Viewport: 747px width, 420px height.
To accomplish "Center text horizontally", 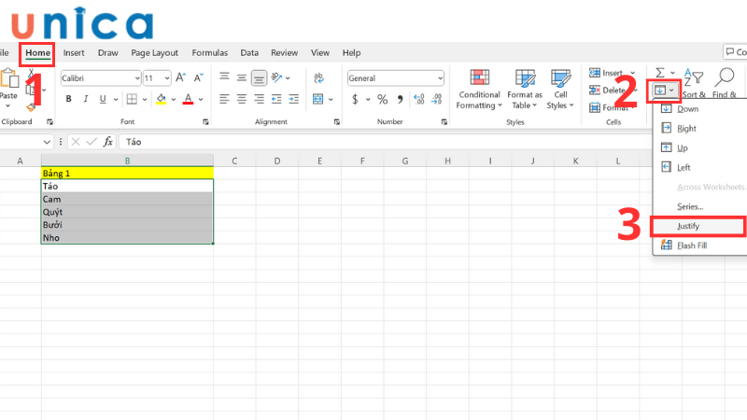I will pyautogui.click(x=242, y=99).
